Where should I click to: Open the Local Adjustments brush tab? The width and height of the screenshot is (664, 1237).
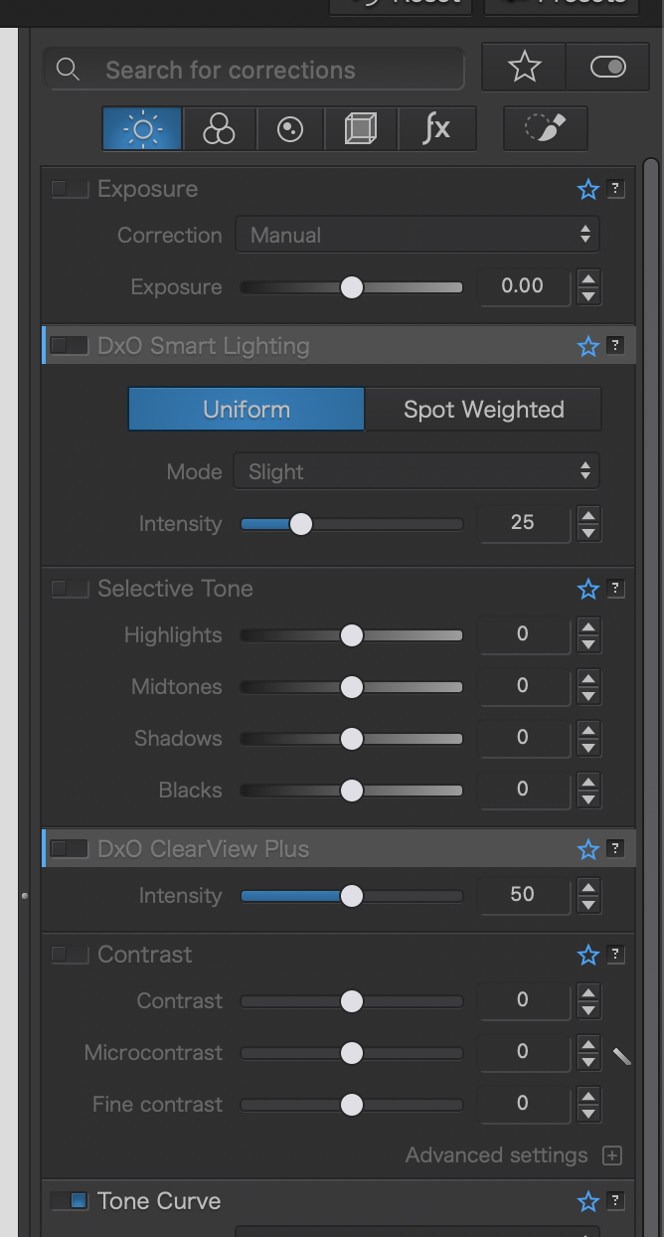(545, 129)
